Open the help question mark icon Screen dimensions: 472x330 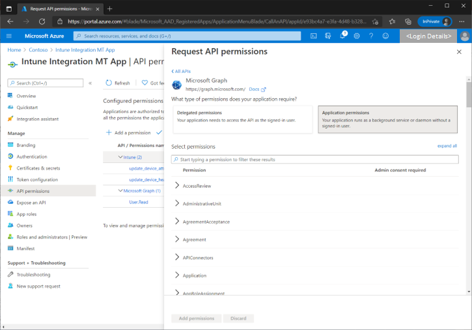click(371, 36)
